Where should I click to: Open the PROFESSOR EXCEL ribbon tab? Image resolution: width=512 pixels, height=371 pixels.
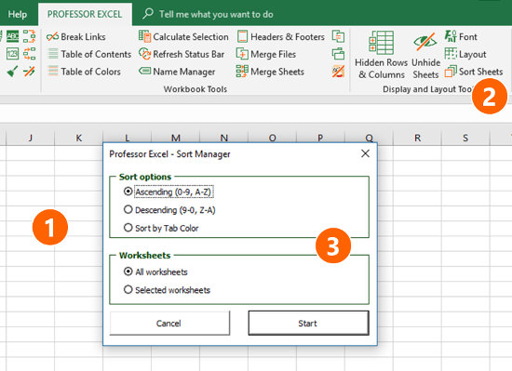point(85,14)
